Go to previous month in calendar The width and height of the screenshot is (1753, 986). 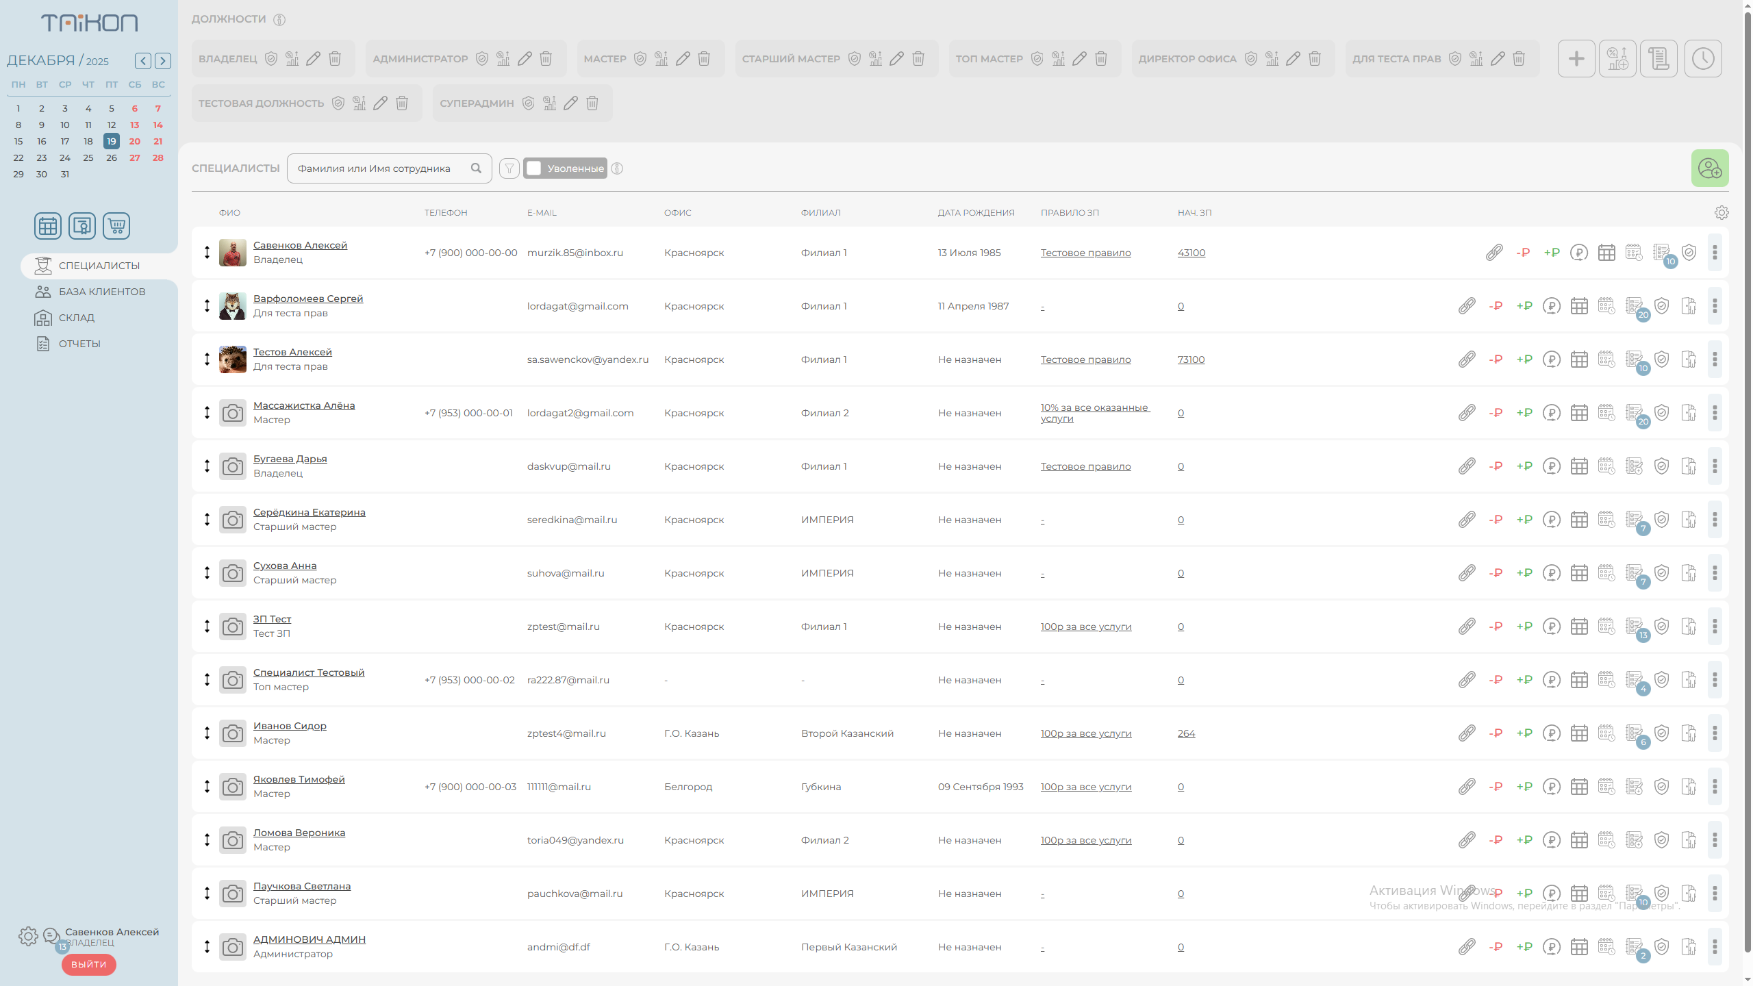point(143,61)
